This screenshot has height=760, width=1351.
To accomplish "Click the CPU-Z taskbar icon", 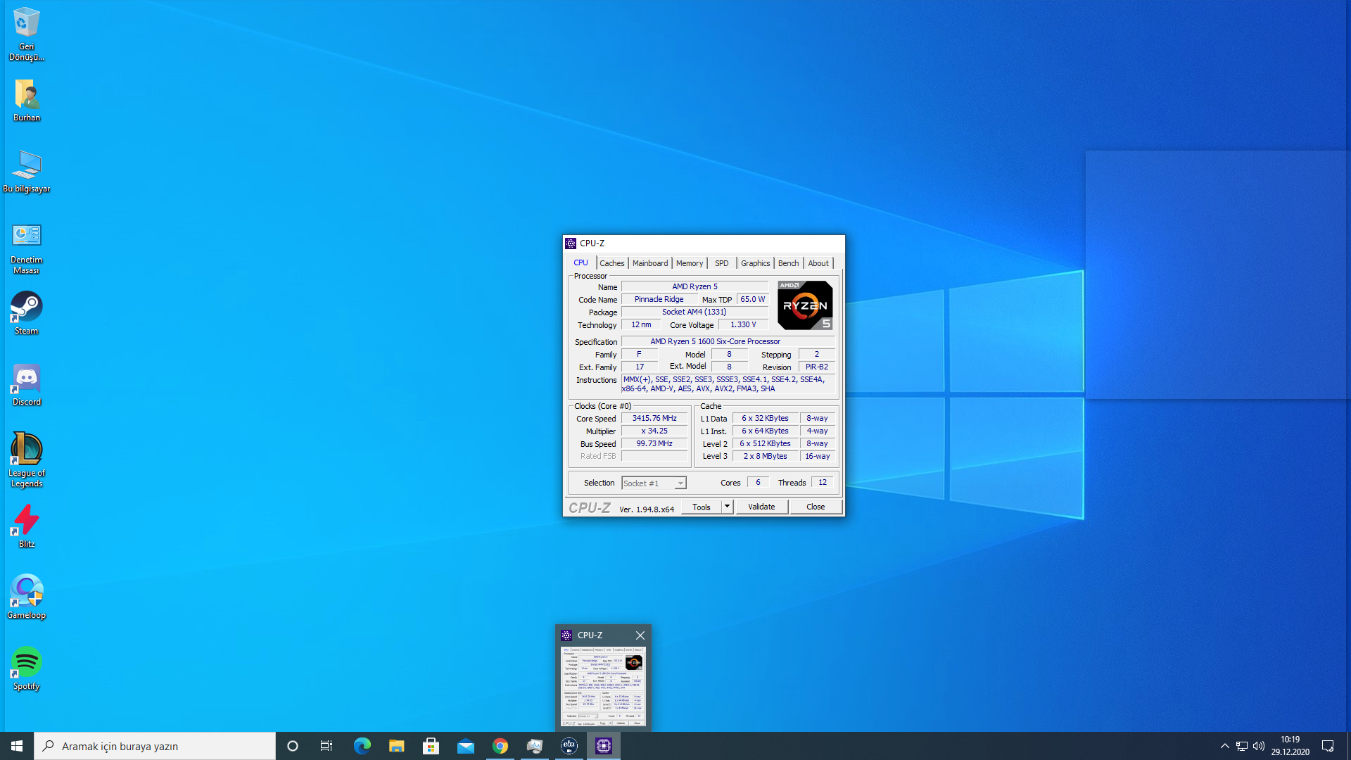I will tap(603, 746).
